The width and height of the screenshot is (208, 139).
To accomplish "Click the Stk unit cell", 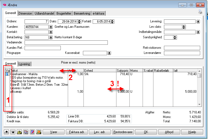I will pos(87,74).
